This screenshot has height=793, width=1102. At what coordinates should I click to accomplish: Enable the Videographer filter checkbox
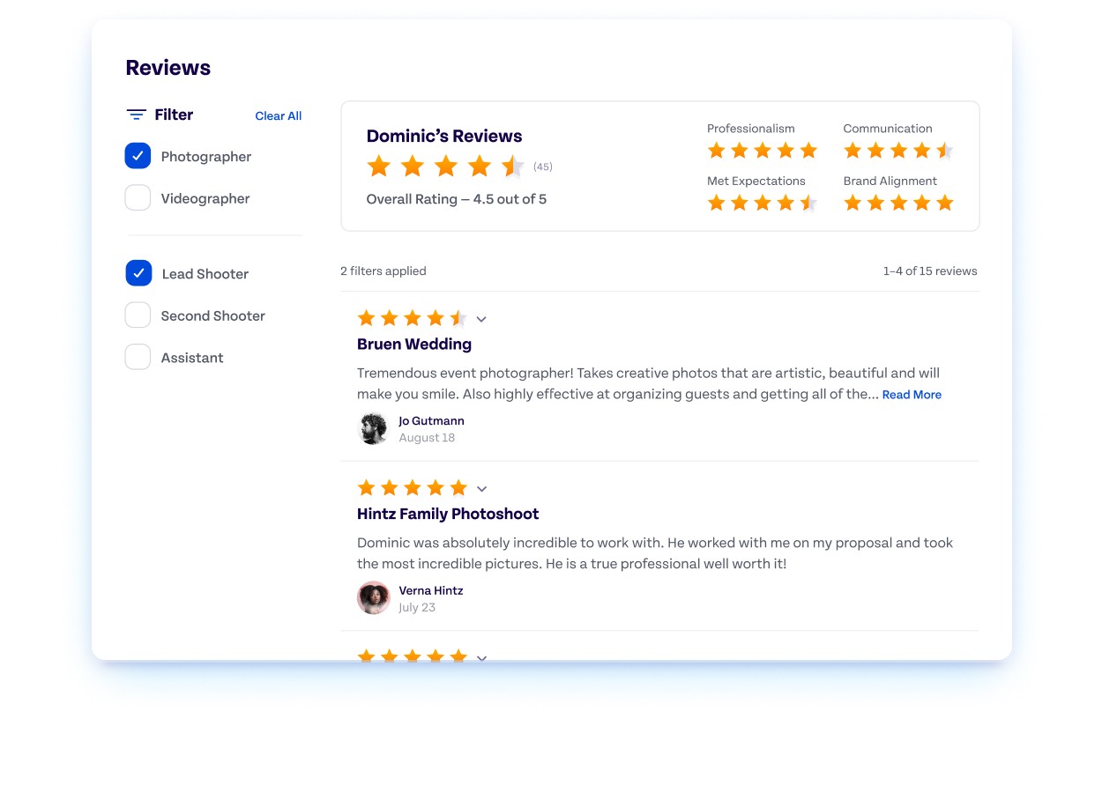coord(138,198)
